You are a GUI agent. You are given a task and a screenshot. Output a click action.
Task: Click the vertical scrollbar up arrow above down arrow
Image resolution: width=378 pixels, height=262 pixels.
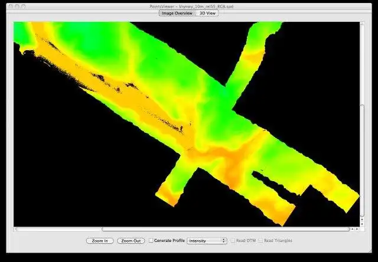[362, 220]
